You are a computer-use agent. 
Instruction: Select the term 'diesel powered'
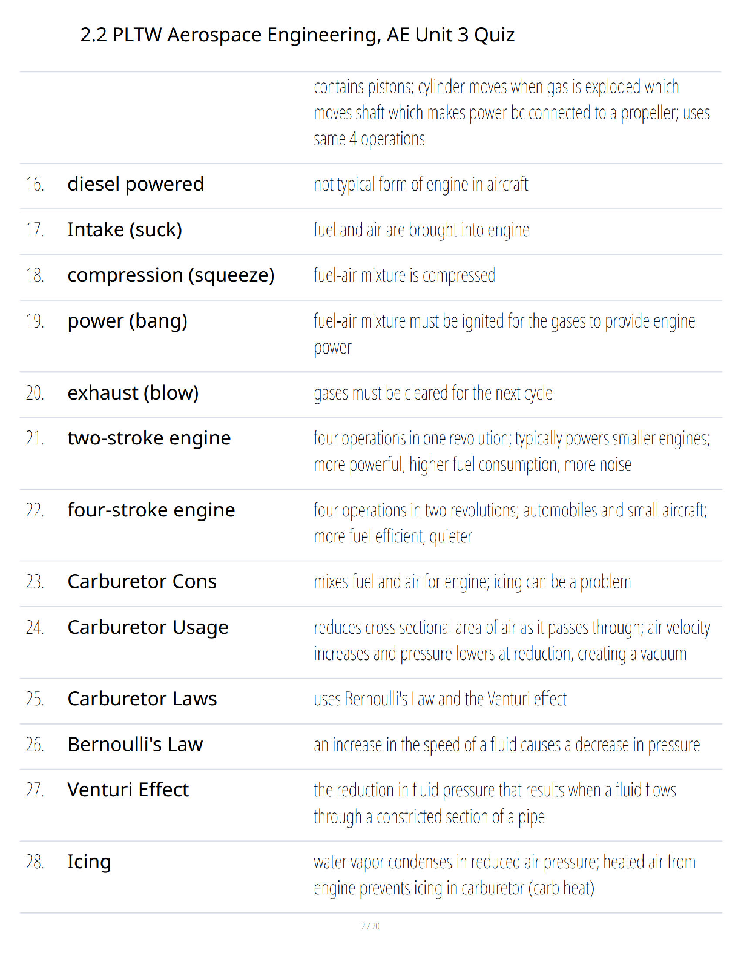136,184
